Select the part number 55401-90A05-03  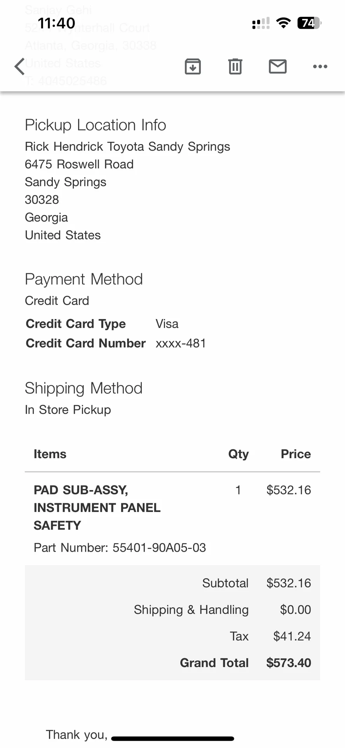159,547
